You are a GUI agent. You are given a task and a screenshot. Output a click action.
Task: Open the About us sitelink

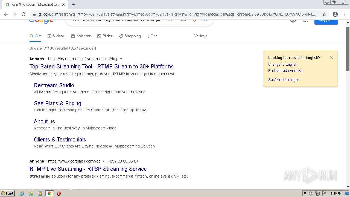point(44,121)
